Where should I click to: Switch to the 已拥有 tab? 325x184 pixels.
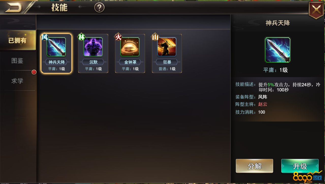point(18,40)
